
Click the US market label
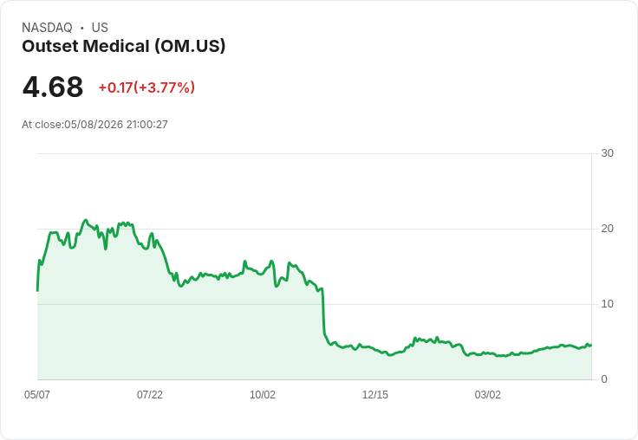tap(100, 28)
